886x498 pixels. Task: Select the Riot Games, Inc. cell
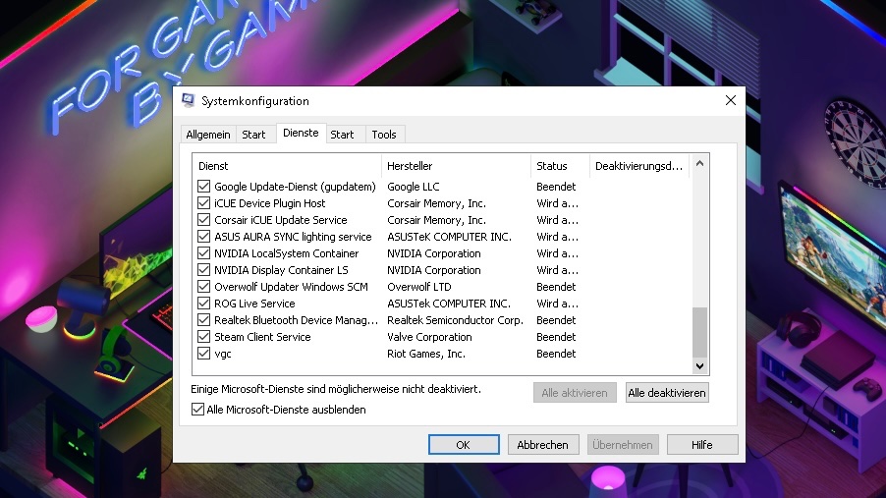(426, 354)
